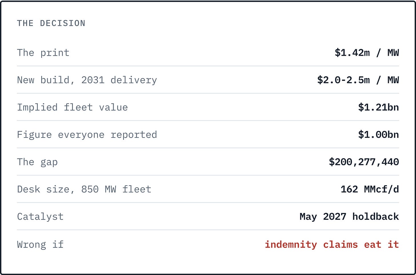The image size is (416, 275).
Task: Click the $1.21bn figure
Action: click(x=379, y=107)
